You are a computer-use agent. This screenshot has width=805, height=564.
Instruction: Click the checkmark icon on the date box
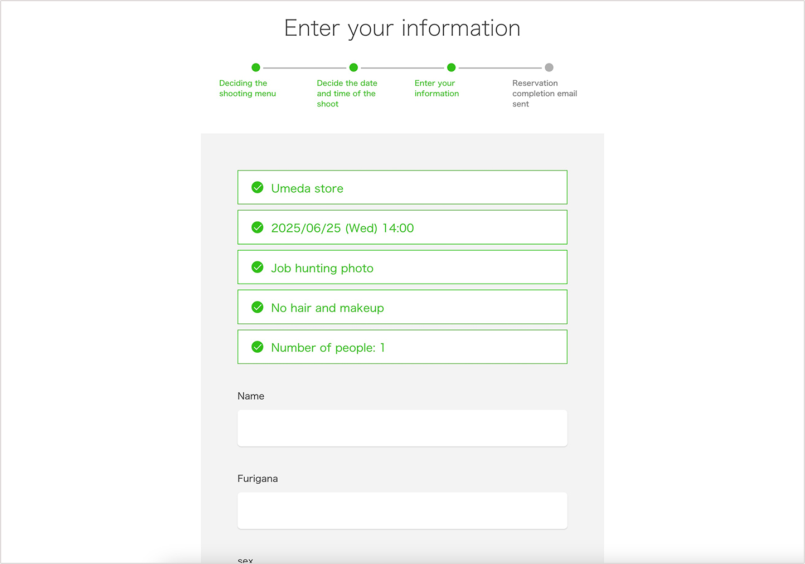pos(257,227)
